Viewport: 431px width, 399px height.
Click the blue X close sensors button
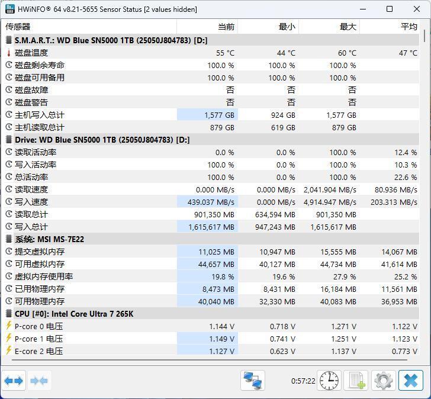(x=411, y=381)
